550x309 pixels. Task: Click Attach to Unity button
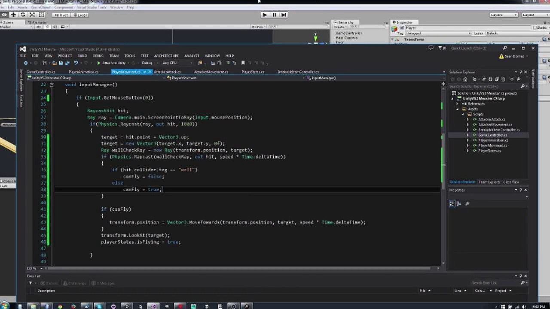[x=111, y=63]
